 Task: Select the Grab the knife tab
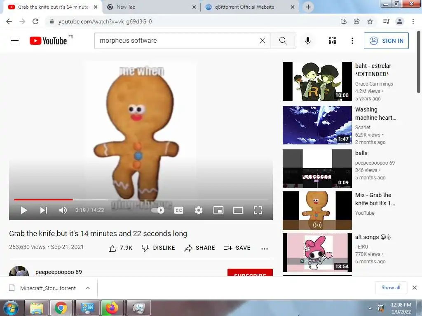pyautogui.click(x=52, y=7)
